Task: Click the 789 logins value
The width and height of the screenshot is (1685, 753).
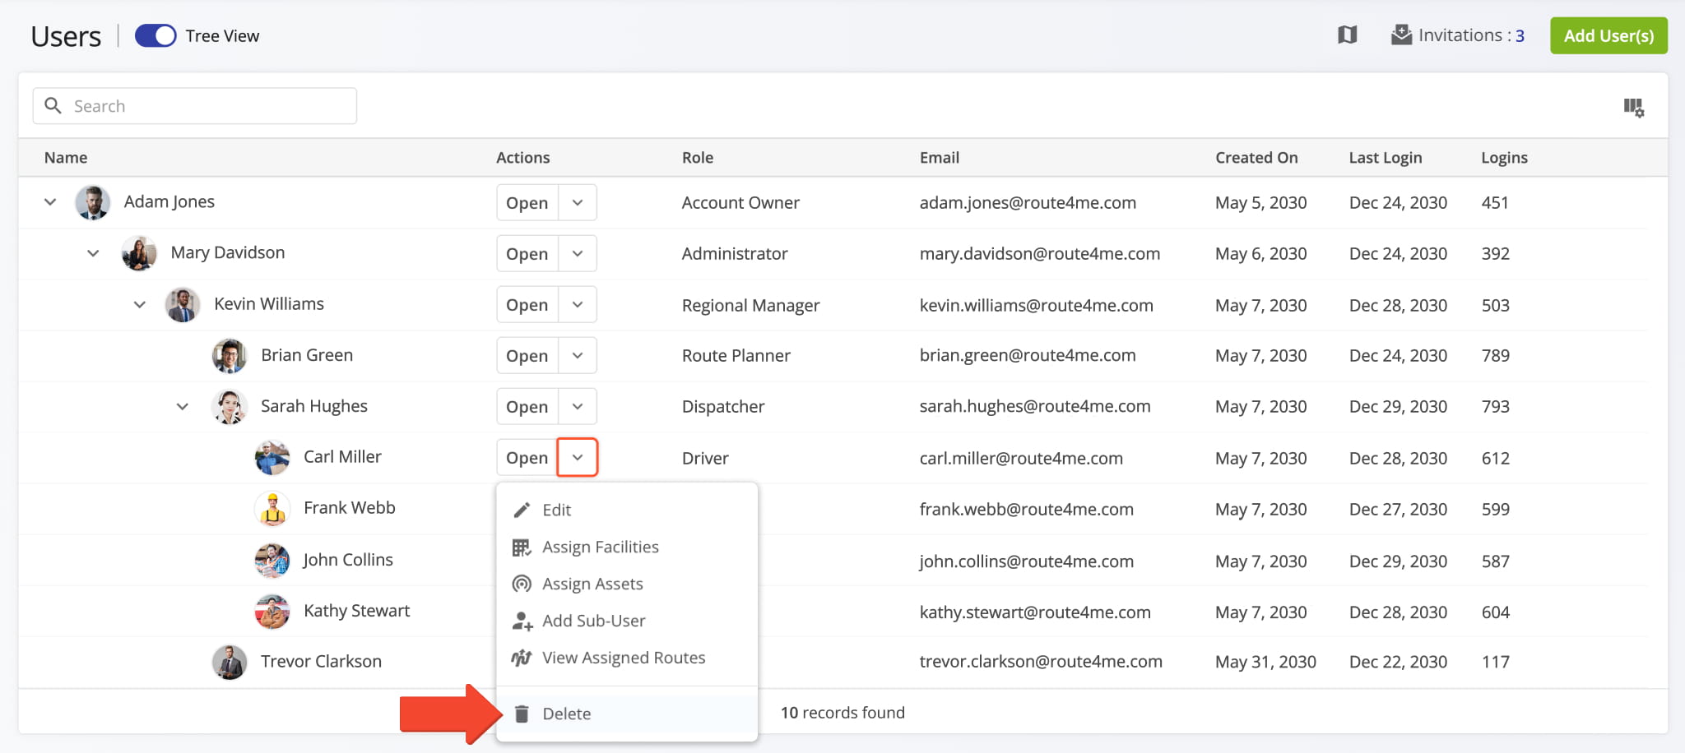Action: [1495, 355]
